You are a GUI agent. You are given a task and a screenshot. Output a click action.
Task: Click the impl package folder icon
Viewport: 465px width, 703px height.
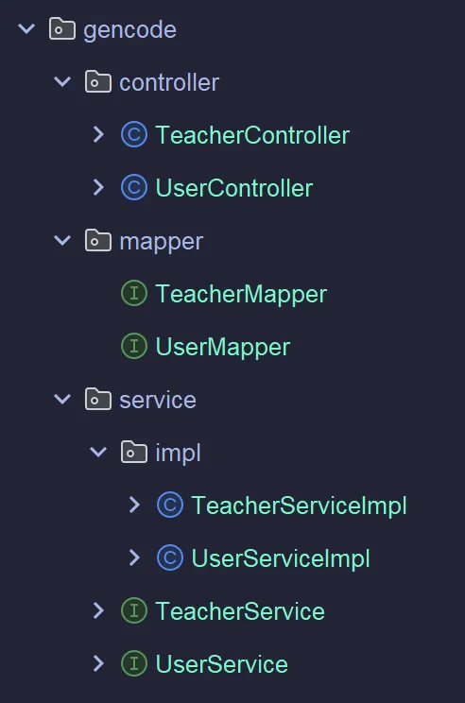pos(133,452)
